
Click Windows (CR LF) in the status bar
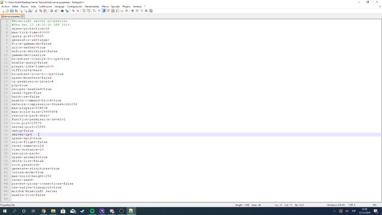click(x=335, y=205)
